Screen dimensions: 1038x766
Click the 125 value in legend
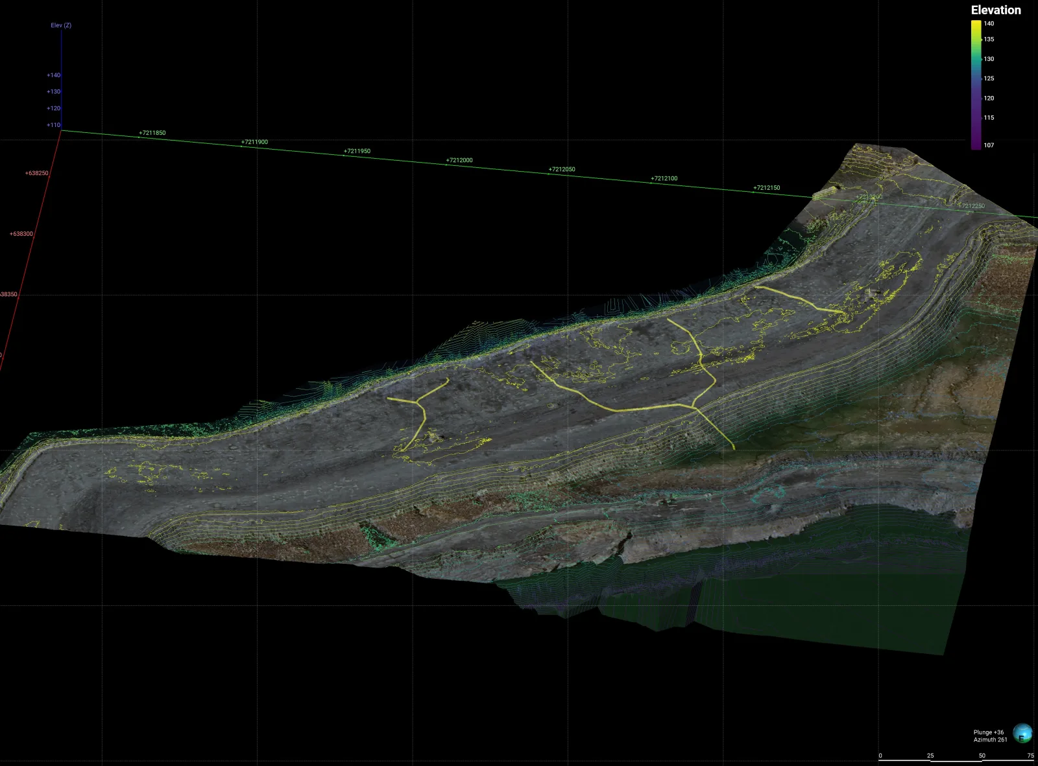pyautogui.click(x=989, y=78)
